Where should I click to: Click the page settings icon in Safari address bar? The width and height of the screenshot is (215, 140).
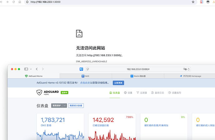coord(88,69)
